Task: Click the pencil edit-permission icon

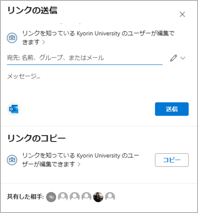Action: pos(173,58)
